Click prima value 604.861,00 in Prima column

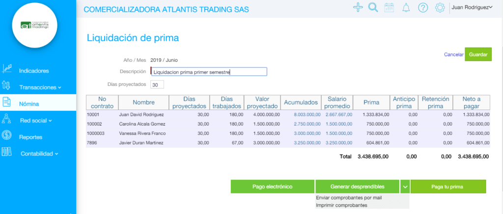click(x=378, y=143)
